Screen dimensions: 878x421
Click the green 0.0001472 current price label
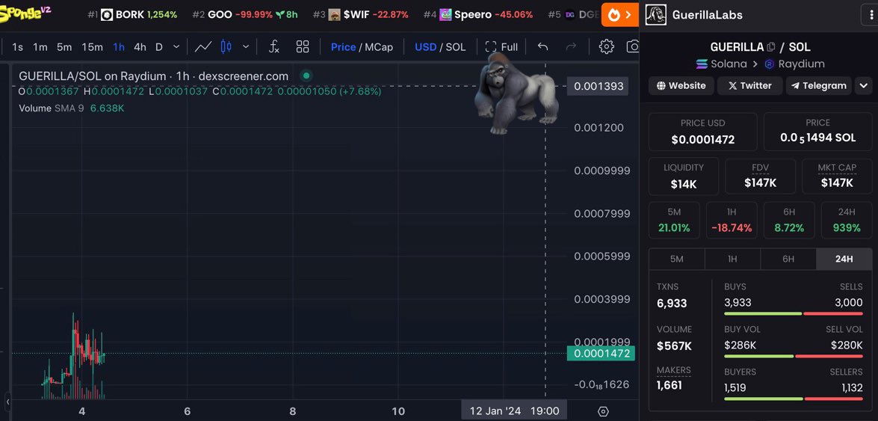pos(601,354)
